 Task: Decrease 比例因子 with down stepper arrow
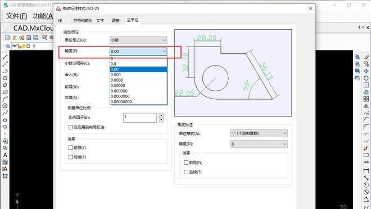[161, 120]
